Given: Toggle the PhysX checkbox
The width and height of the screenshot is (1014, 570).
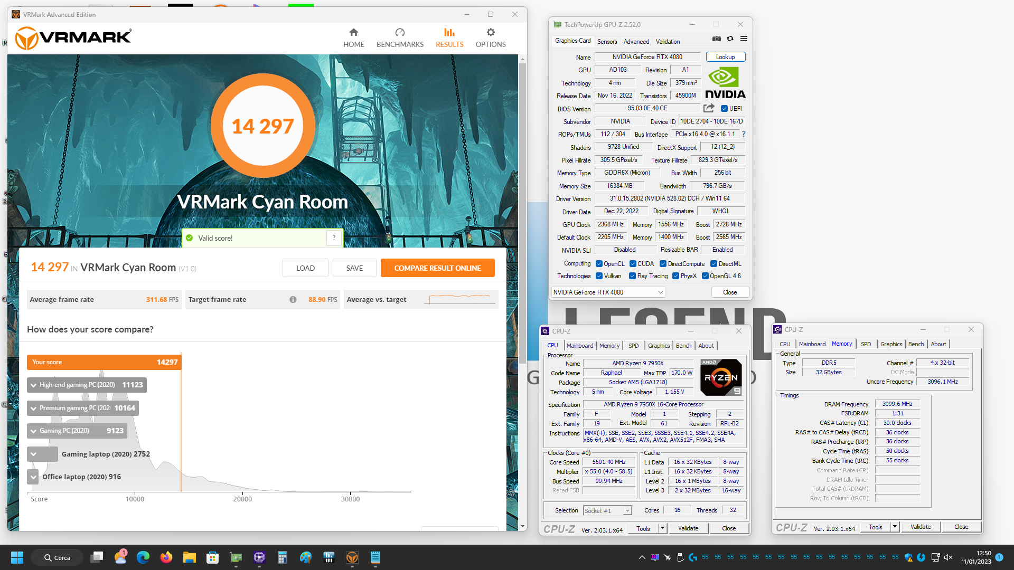Looking at the screenshot, I should pos(675,276).
